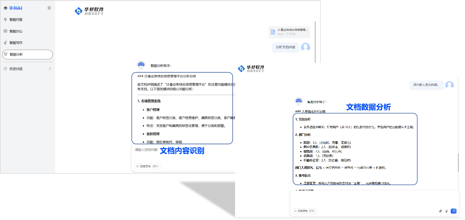
Task: Open 智能问答 in the sidebar
Action: [16, 20]
